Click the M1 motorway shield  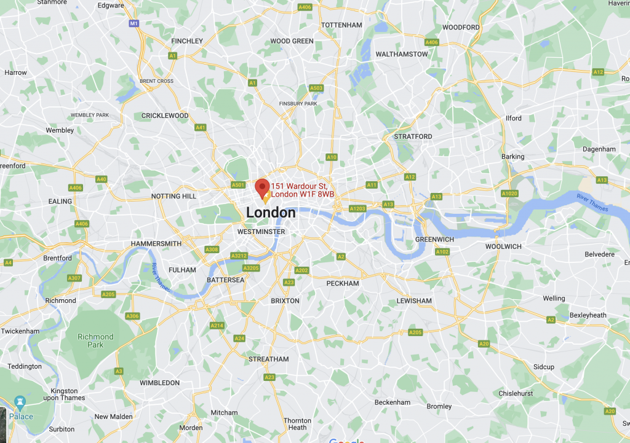click(134, 23)
